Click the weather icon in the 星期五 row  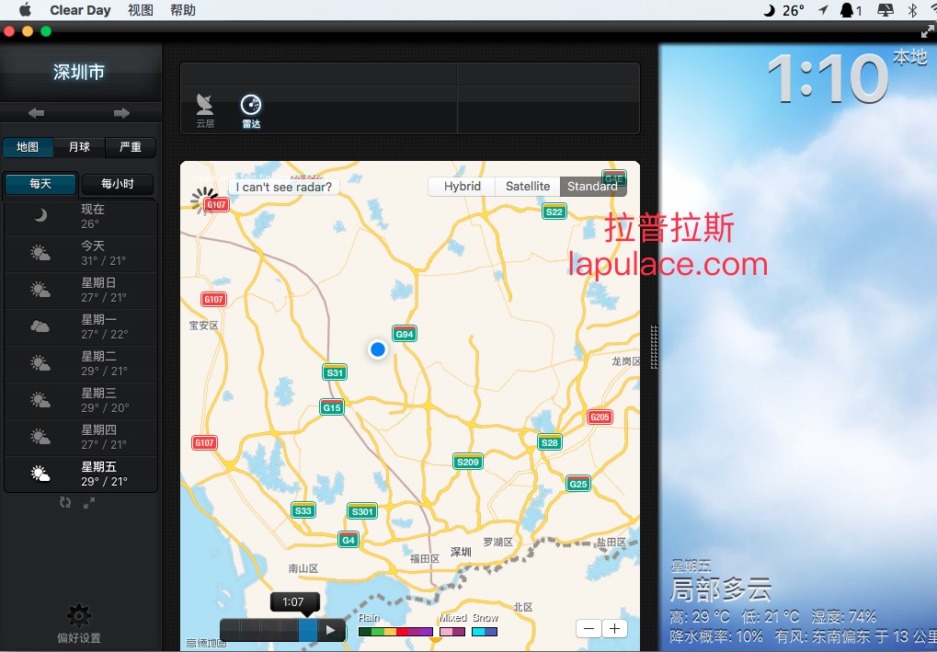[x=40, y=474]
